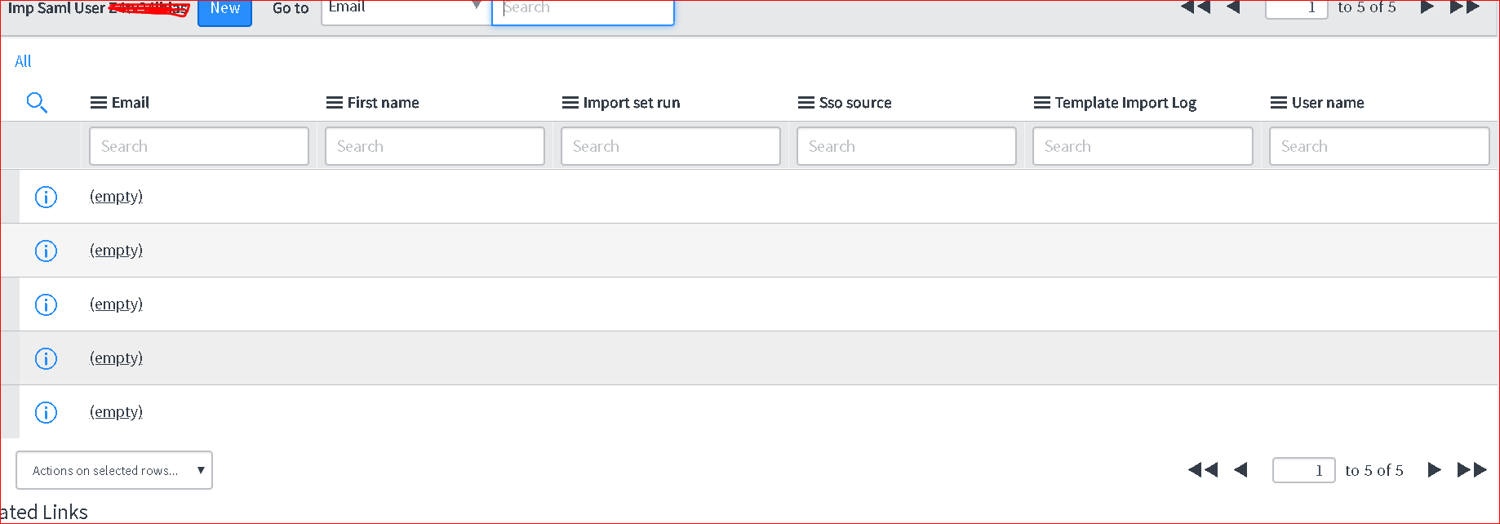The height and width of the screenshot is (524, 1500).
Task: Open Email column options menu icon
Action: tap(99, 103)
